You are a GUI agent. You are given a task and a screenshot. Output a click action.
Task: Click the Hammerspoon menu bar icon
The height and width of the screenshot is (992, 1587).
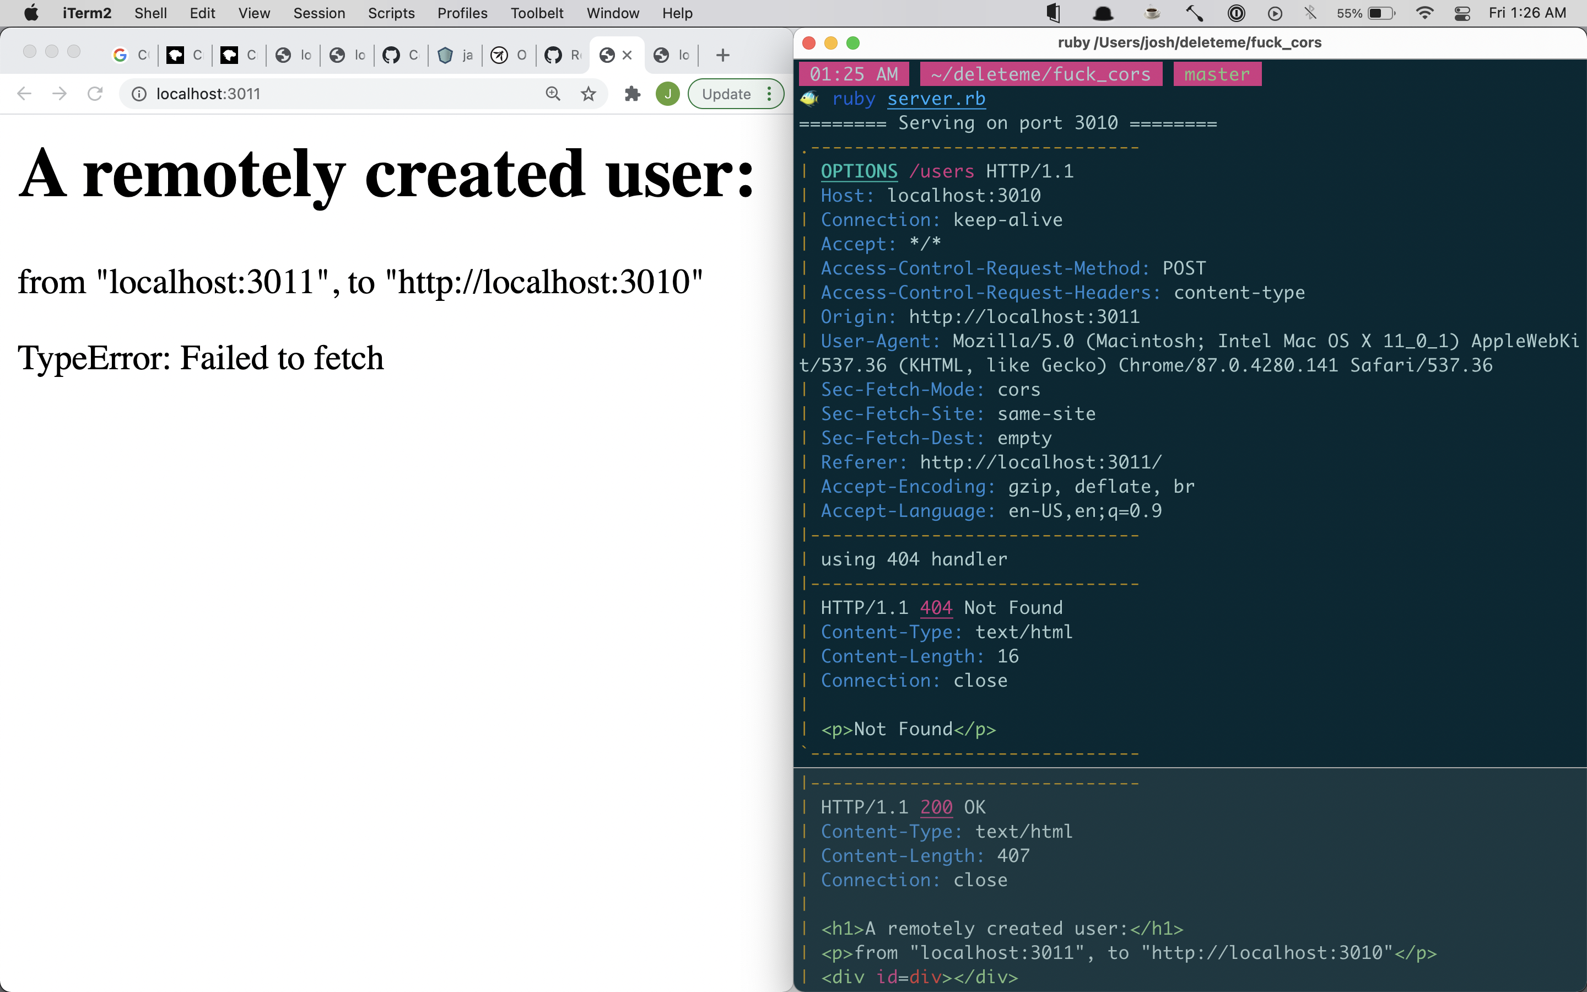click(1194, 13)
